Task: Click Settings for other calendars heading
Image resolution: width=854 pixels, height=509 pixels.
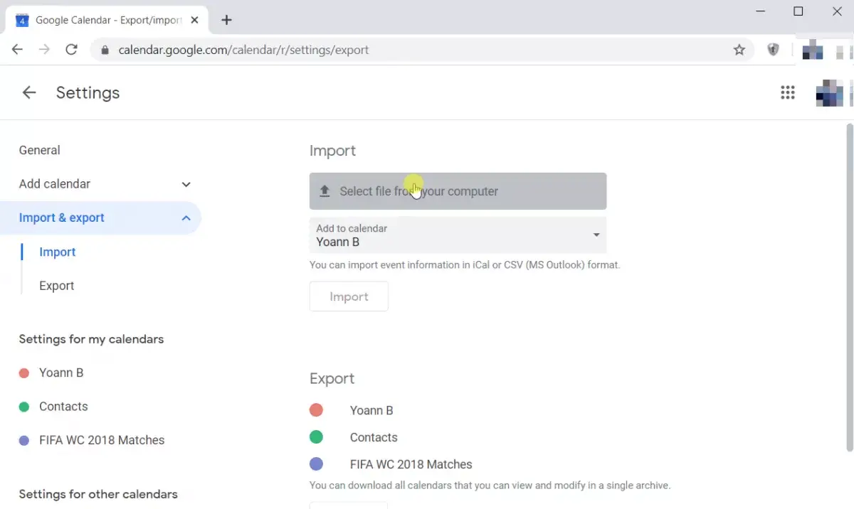Action: [x=98, y=494]
